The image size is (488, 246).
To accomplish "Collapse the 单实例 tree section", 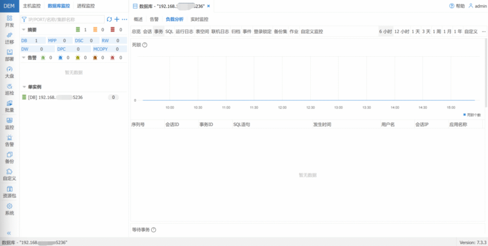I will point(24,87).
